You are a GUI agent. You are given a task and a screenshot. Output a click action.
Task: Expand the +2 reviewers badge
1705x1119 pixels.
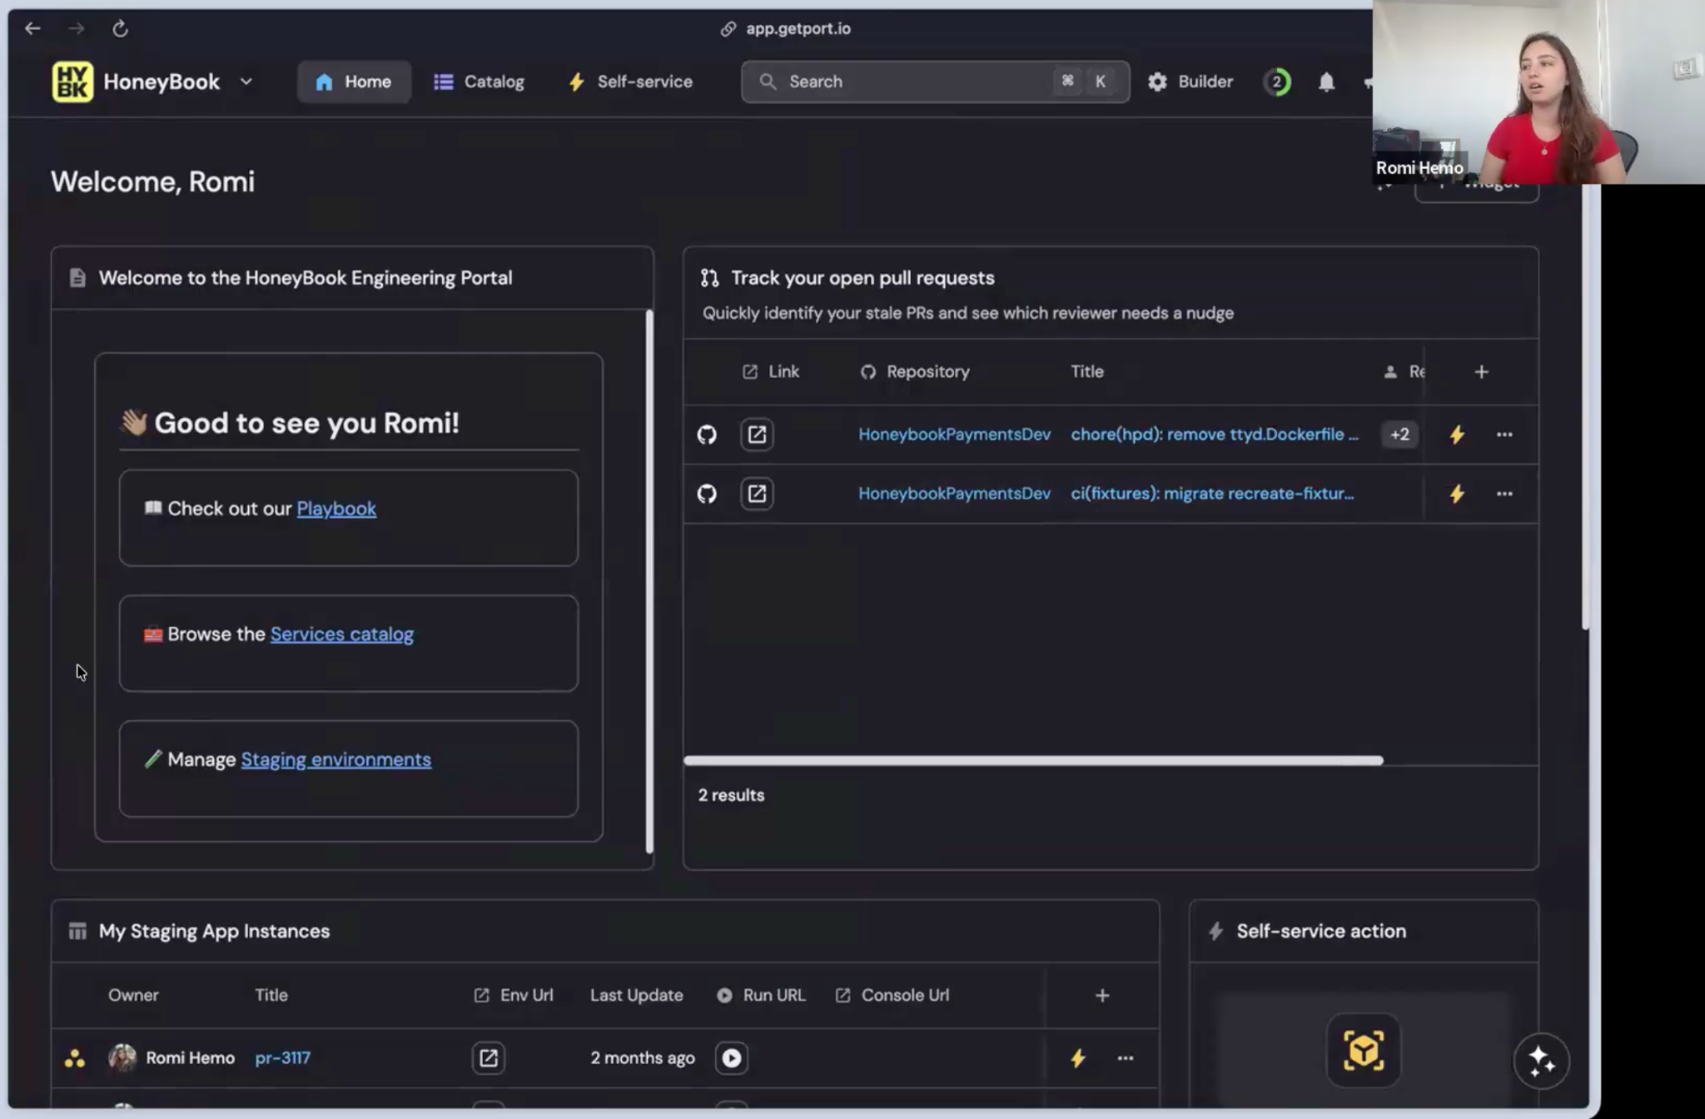coord(1399,435)
